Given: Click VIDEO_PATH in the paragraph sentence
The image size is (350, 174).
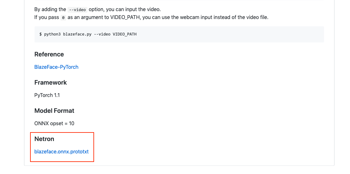Looking at the screenshot, I should click(125, 17).
